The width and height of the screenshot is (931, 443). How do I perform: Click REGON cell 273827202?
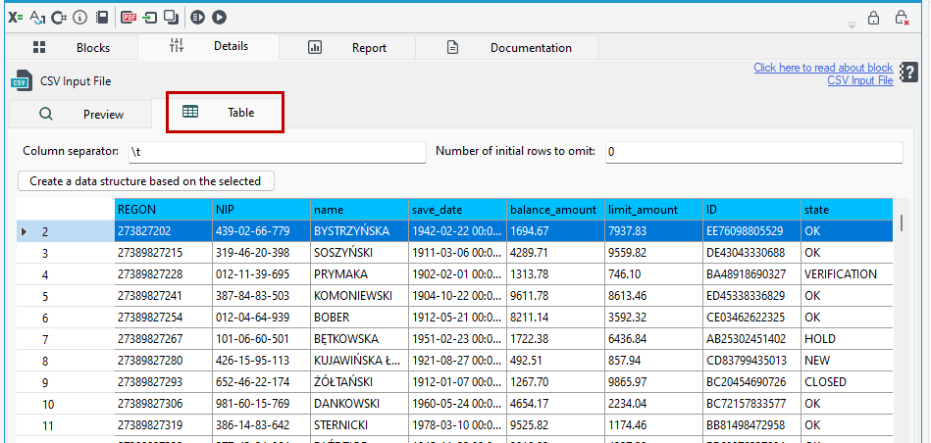pos(164,231)
